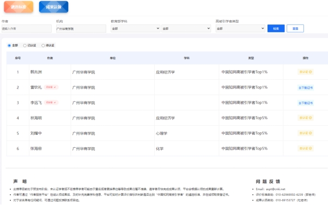Click the 类型 column header

251,58
